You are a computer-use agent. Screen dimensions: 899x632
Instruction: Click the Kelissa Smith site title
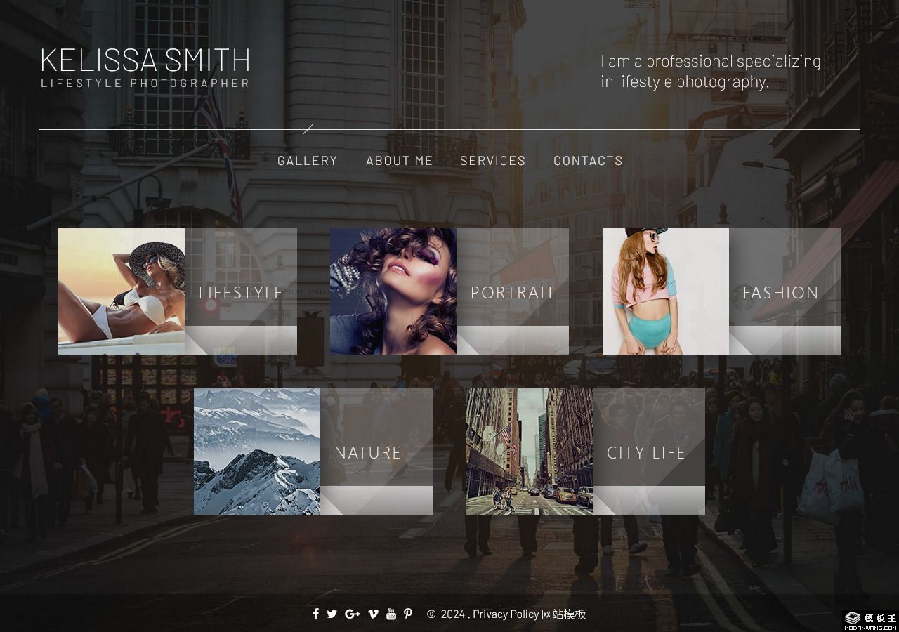(x=145, y=61)
